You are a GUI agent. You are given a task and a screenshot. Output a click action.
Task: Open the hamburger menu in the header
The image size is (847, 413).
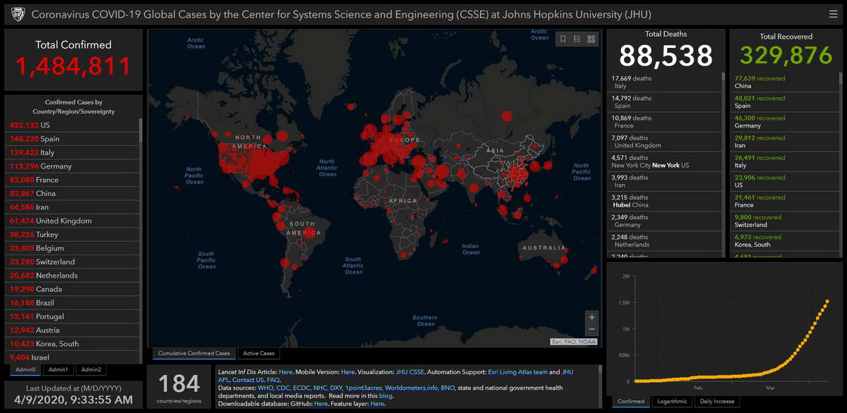pyautogui.click(x=833, y=14)
